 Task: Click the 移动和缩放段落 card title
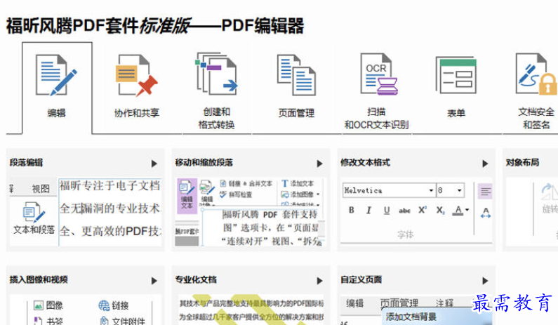click(204, 163)
